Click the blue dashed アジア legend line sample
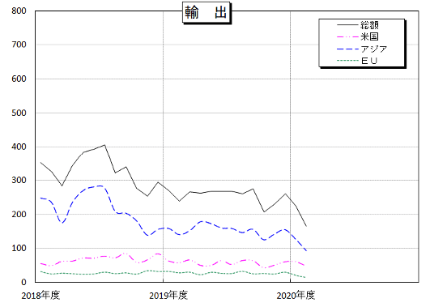The height and width of the screenshot is (307, 430). pos(347,49)
